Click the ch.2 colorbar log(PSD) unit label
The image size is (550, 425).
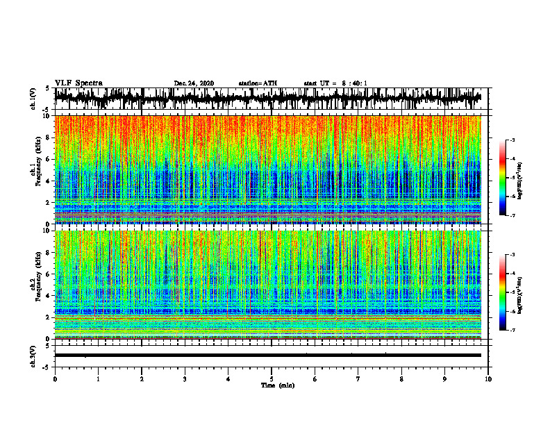[520, 295]
